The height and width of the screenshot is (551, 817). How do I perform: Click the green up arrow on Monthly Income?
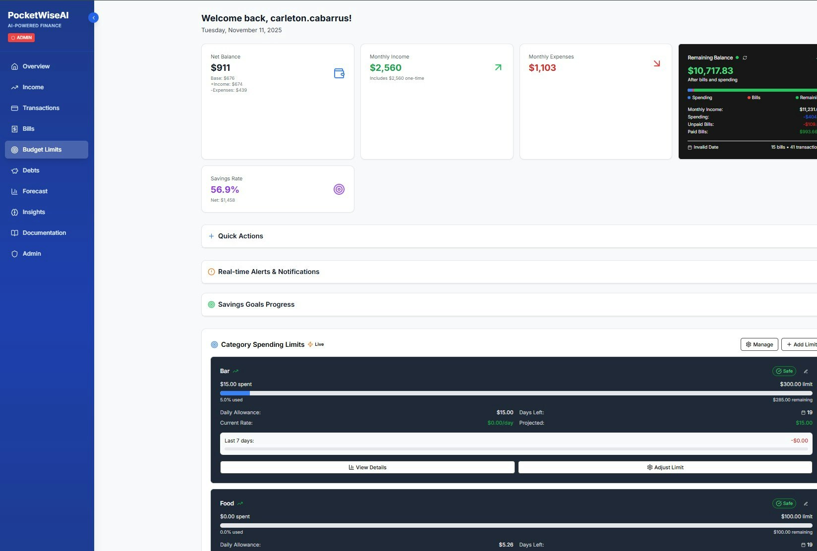[498, 67]
